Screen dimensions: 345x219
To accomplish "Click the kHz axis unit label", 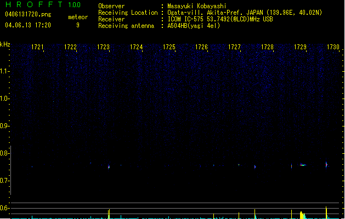I will pos(5,44).
